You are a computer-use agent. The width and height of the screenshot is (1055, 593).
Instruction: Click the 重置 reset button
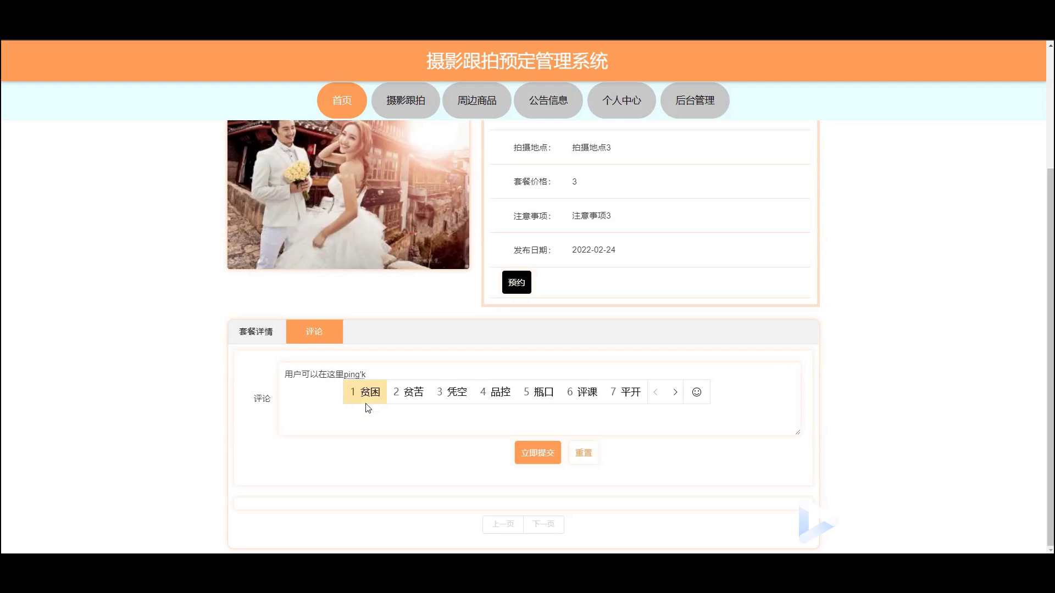pos(584,452)
